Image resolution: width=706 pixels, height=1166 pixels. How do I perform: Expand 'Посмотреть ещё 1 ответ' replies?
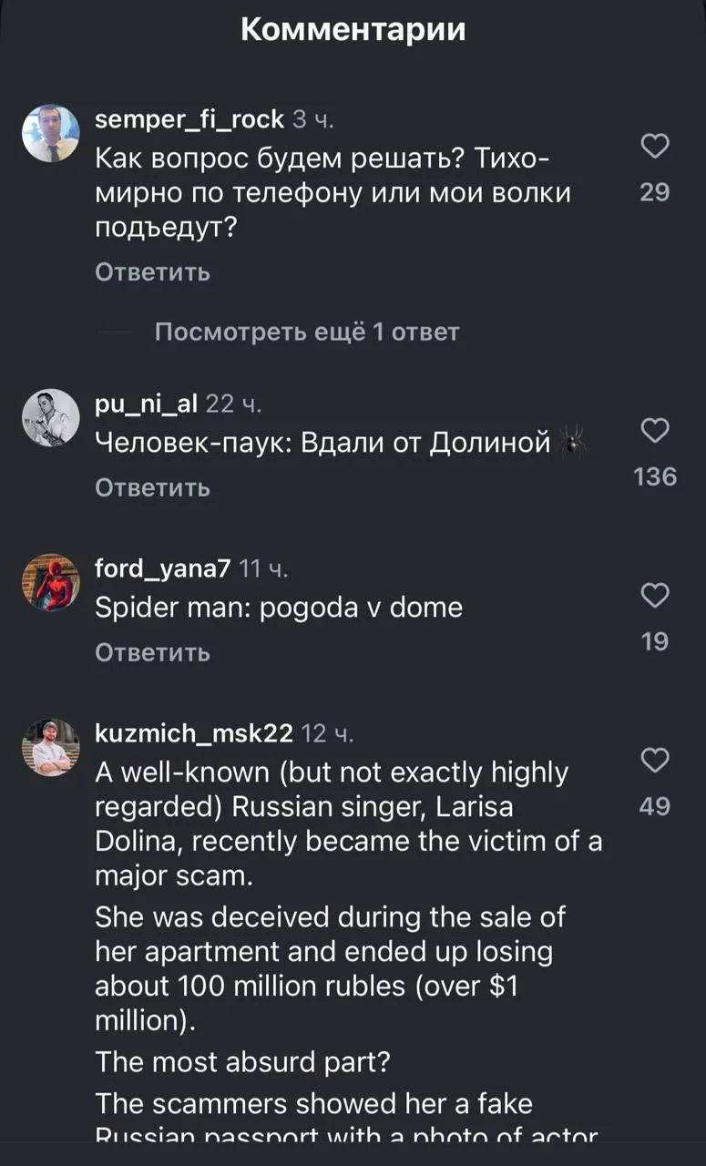306,332
